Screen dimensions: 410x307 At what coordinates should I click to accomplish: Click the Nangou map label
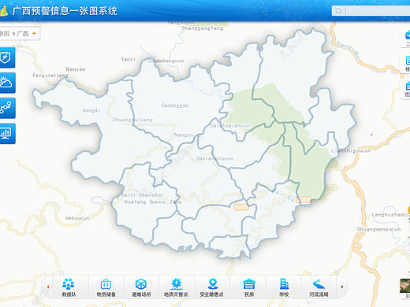point(184,135)
